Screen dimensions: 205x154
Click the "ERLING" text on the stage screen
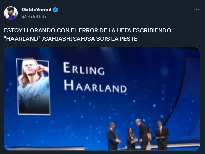(84, 69)
